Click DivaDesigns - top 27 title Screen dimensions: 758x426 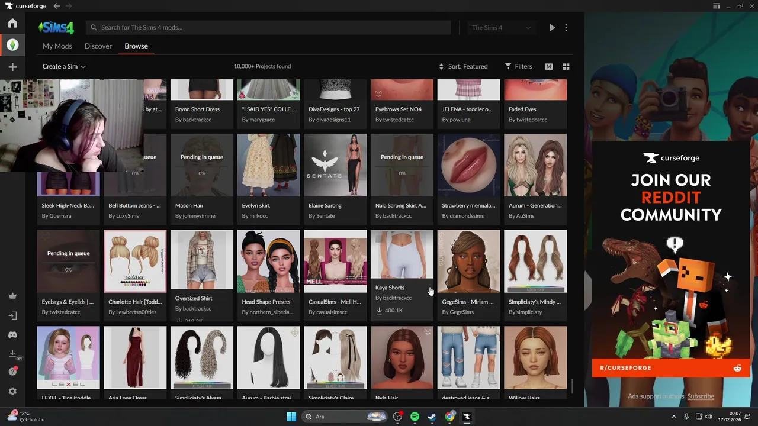(x=334, y=109)
